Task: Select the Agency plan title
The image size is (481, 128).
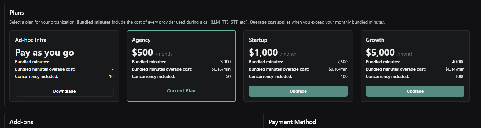Action: coord(141,40)
